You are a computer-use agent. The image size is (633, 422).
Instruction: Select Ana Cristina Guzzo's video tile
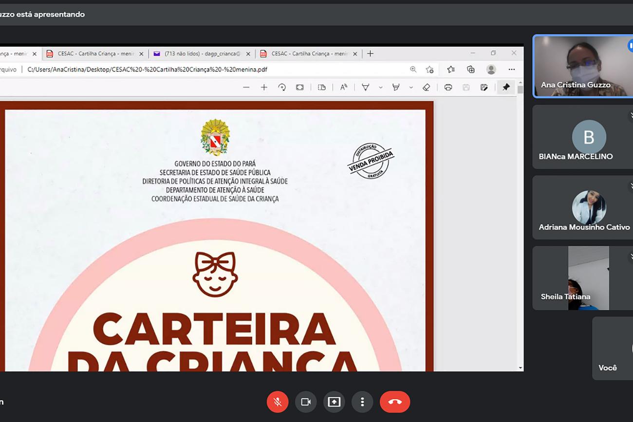click(582, 66)
